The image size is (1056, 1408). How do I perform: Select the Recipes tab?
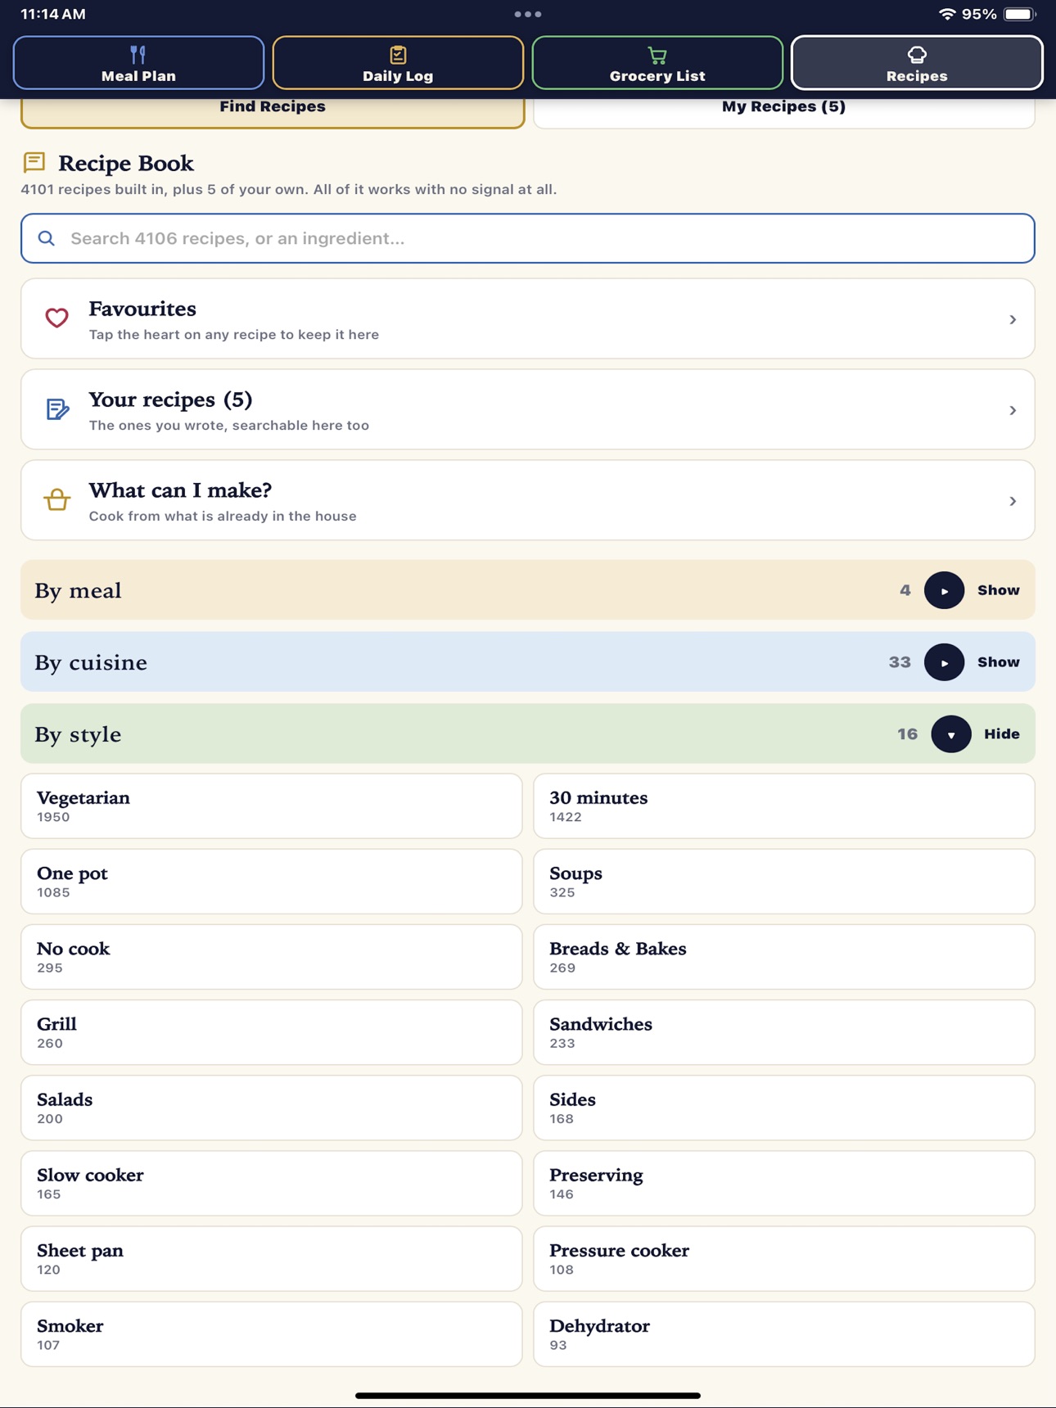click(x=917, y=63)
